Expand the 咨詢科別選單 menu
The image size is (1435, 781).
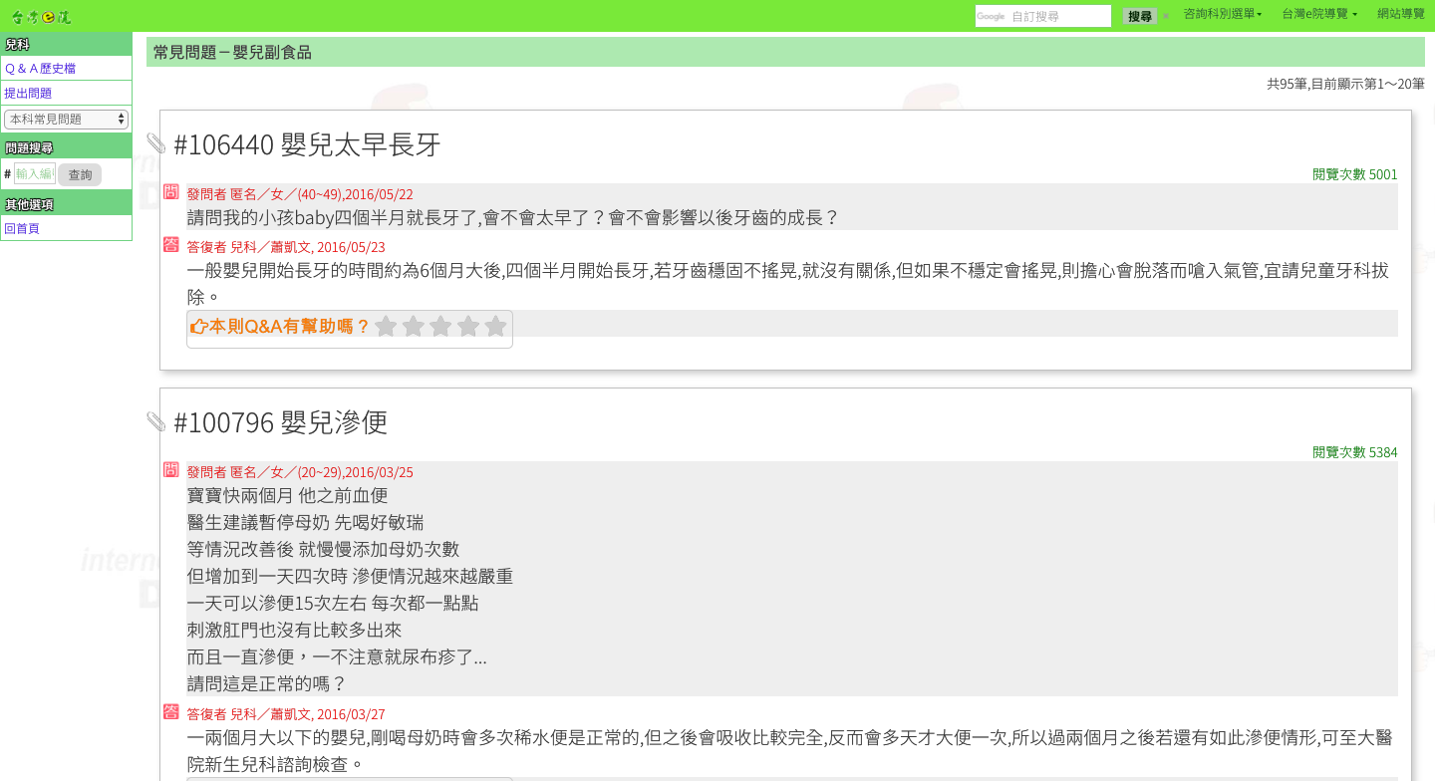pyautogui.click(x=1222, y=15)
